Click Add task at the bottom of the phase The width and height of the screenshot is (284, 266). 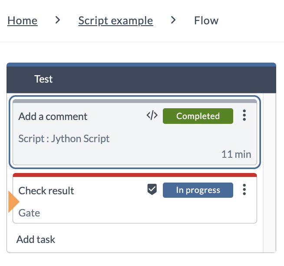(x=36, y=239)
